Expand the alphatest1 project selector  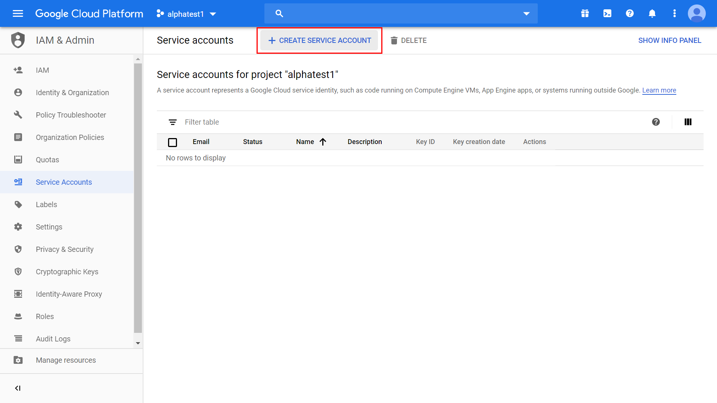[186, 14]
